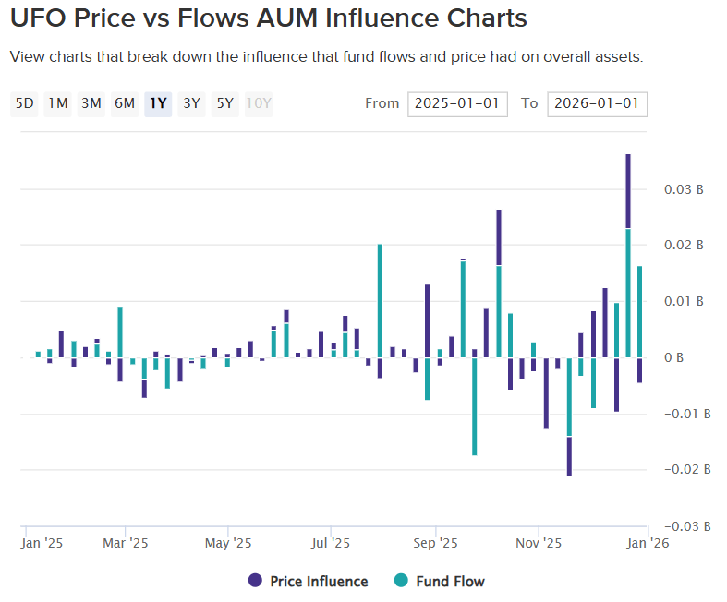Switch chart to 3Y range
727x602 pixels.
[191, 103]
